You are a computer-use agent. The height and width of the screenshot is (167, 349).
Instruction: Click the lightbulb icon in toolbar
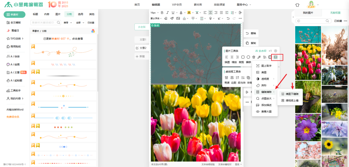click(x=210, y=18)
